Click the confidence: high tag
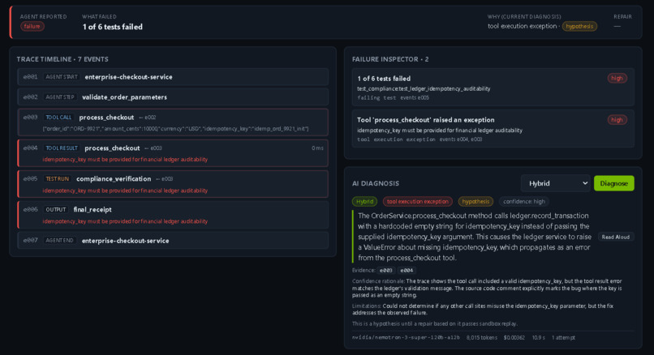Screen dimensions: 654x355 point(524,202)
